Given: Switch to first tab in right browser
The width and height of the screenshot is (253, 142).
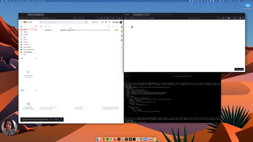Looking at the screenshot, I should (141, 15).
